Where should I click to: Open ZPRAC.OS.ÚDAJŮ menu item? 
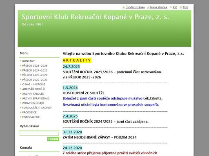[33, 103]
